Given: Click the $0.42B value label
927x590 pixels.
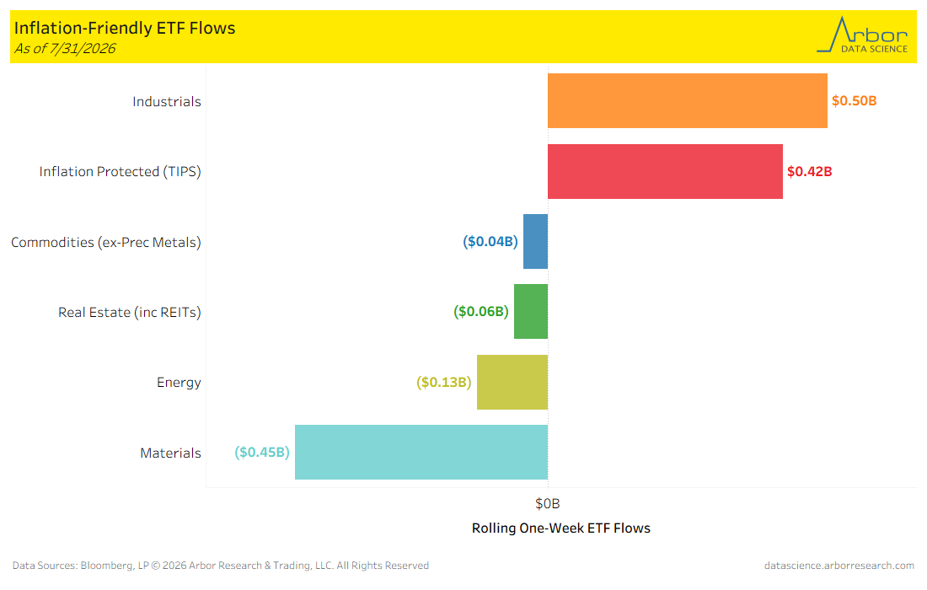Looking at the screenshot, I should coord(809,171).
